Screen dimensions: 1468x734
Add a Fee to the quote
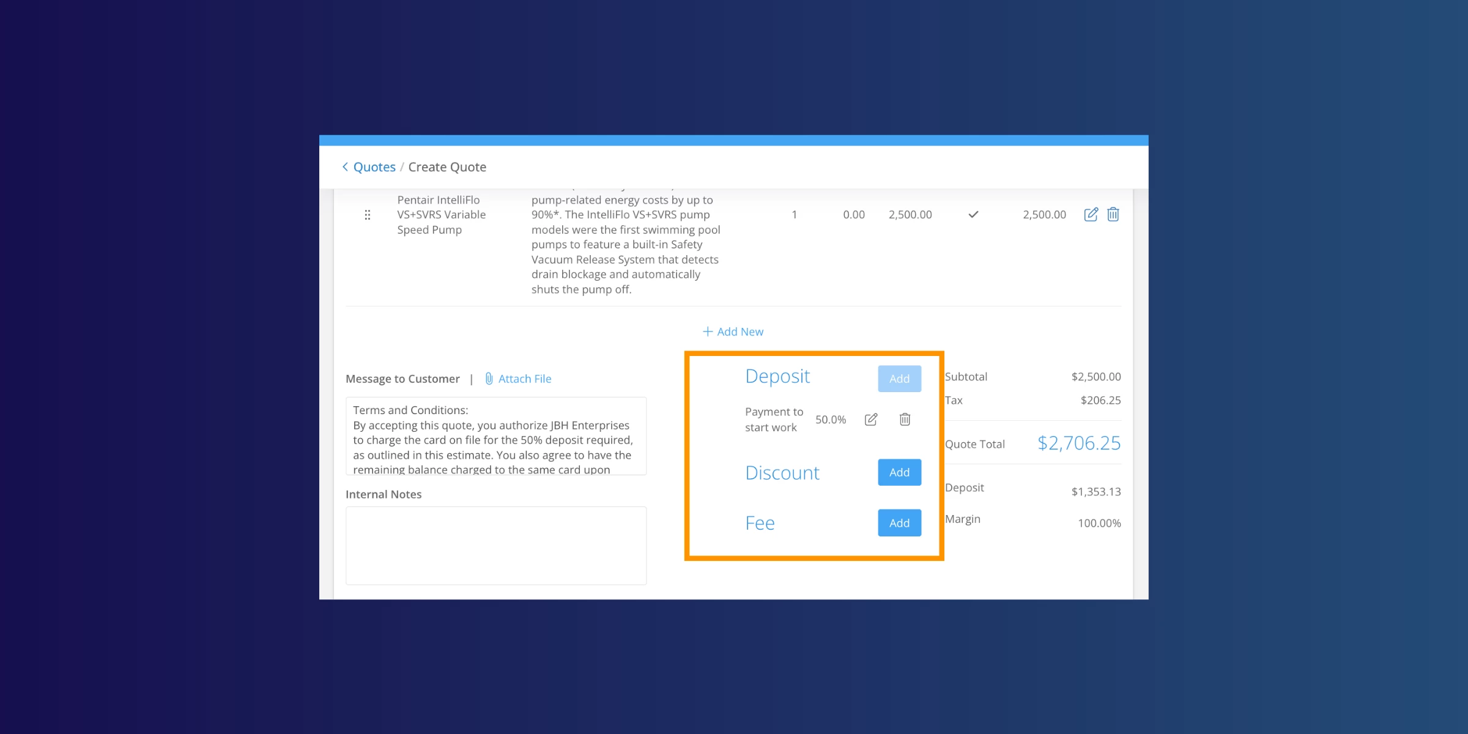899,523
